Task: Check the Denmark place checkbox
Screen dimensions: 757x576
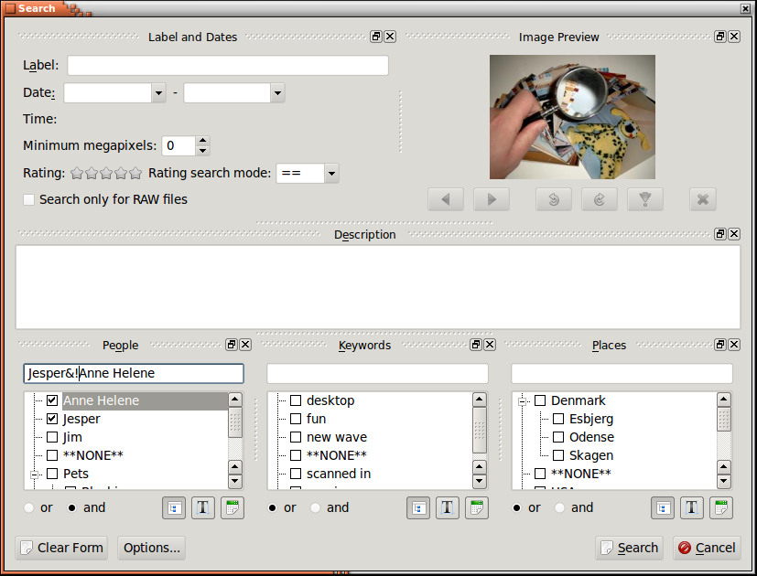Action: point(540,400)
